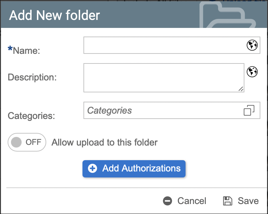
Task: Click the globe icon beside the Description box
Action: [x=252, y=71]
